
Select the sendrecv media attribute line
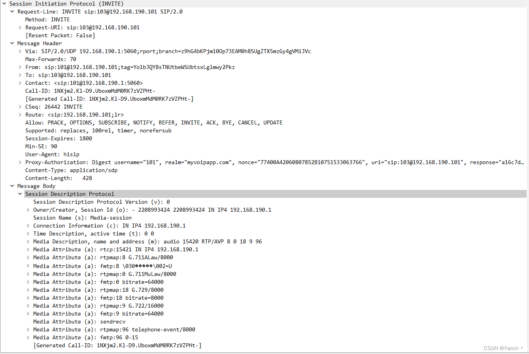point(79,321)
